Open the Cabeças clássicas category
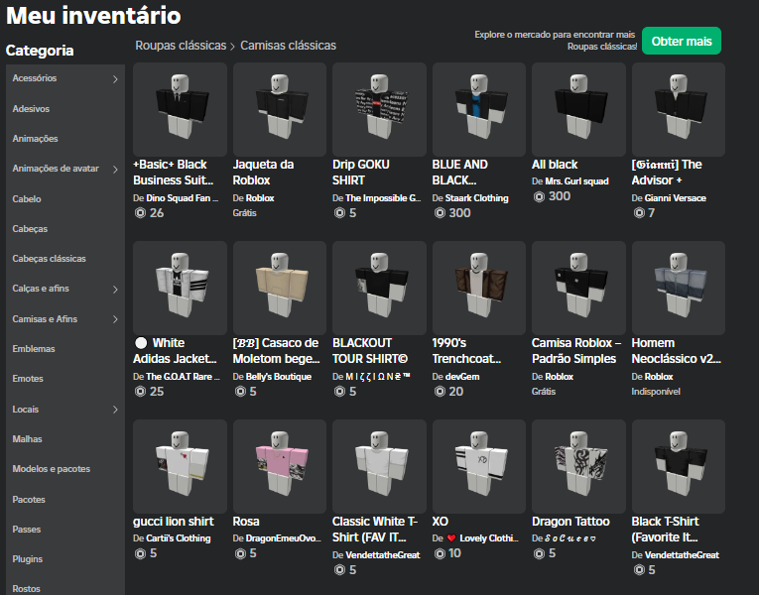Image resolution: width=759 pixels, height=595 pixels. coord(49,259)
